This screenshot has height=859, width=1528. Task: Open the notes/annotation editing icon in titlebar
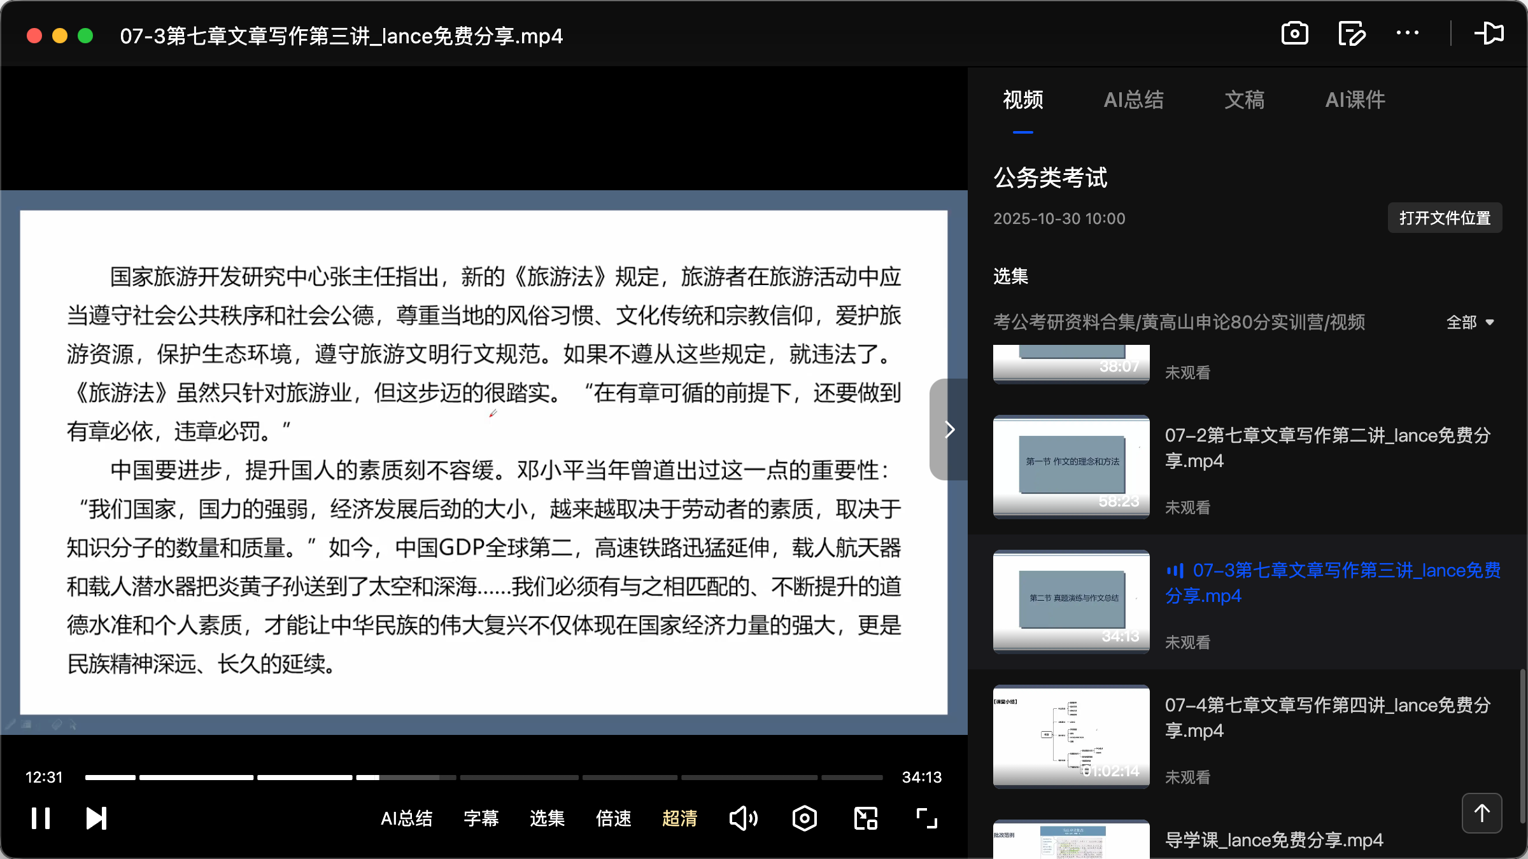pyautogui.click(x=1351, y=34)
